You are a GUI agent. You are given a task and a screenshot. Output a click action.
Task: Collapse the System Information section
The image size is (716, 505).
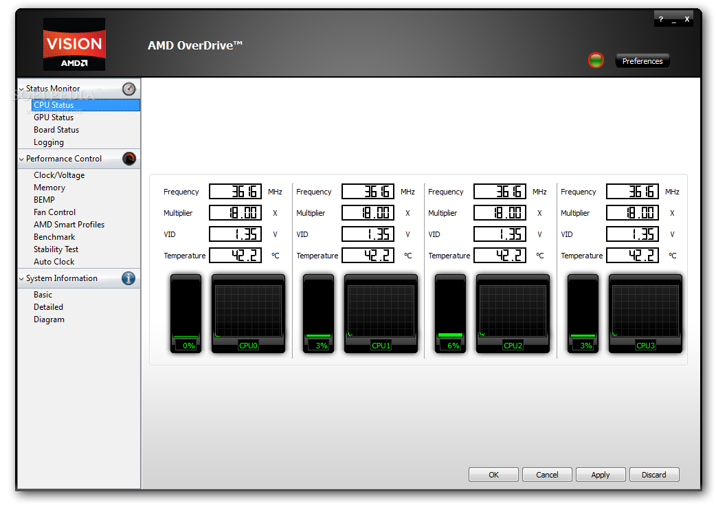click(x=21, y=278)
